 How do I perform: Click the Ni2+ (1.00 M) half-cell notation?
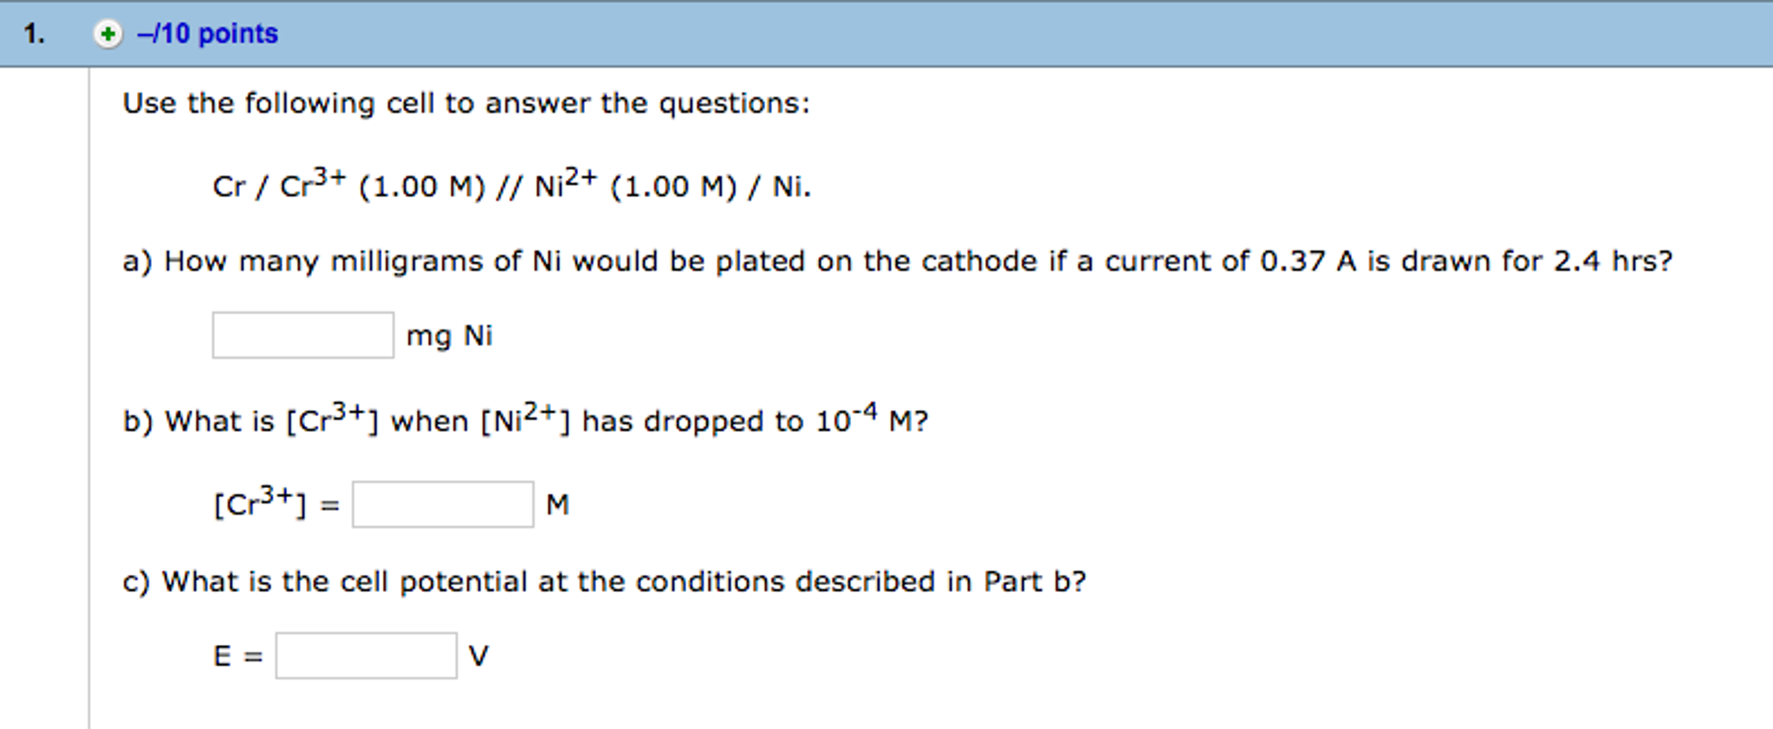[635, 186]
